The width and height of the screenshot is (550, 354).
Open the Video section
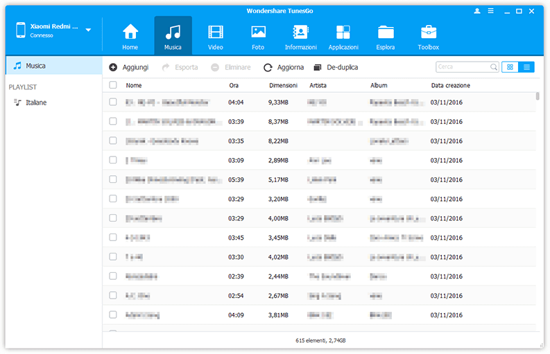(x=216, y=37)
